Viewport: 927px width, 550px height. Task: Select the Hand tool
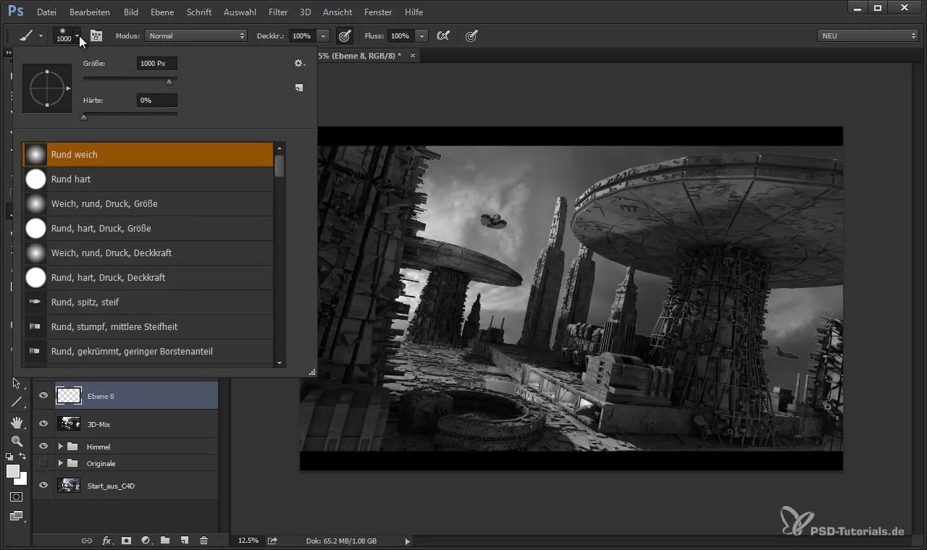pyautogui.click(x=17, y=422)
